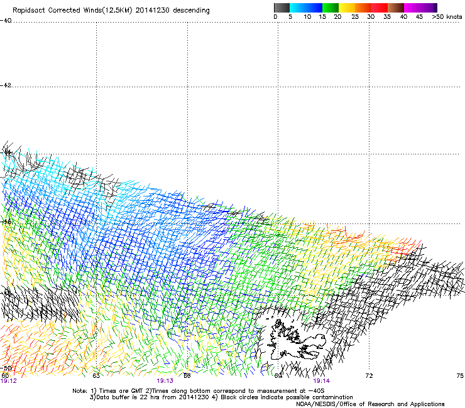Image resolution: width=465 pixels, height=408 pixels.
Task: Click the 'Data buffer is 22 hrs' note
Action: 221,397
